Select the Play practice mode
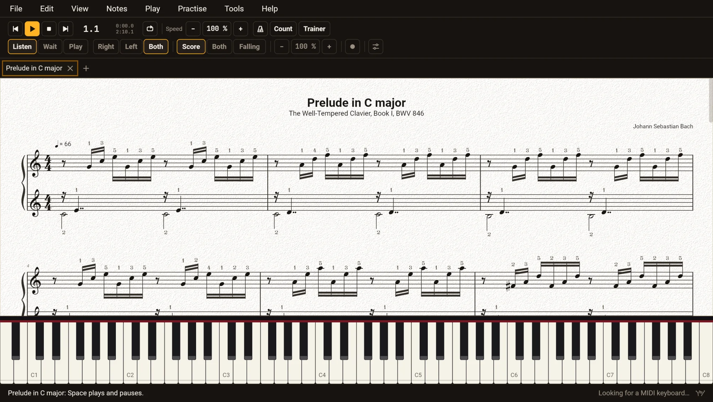Image resolution: width=713 pixels, height=402 pixels. 76,47
